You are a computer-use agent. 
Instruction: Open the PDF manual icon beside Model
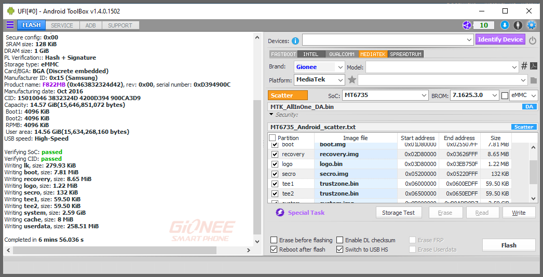[x=534, y=66]
